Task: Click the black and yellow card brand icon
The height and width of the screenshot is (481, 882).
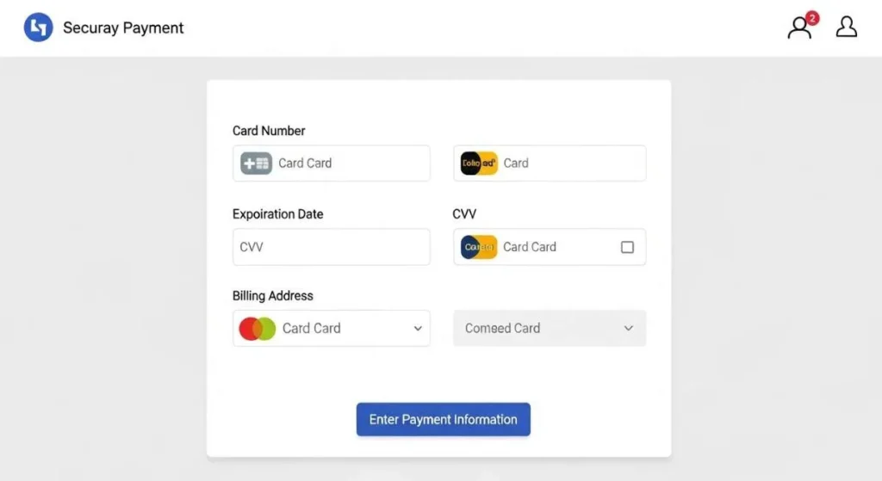Action: [479, 163]
